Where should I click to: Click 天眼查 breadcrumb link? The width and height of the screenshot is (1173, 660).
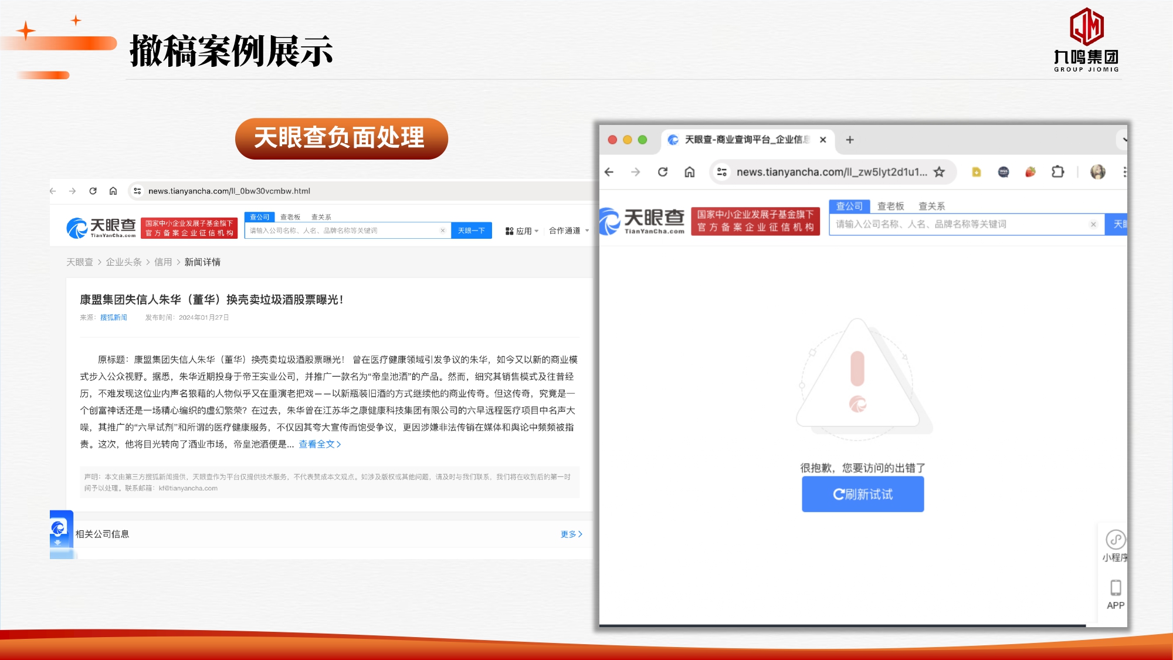(80, 262)
